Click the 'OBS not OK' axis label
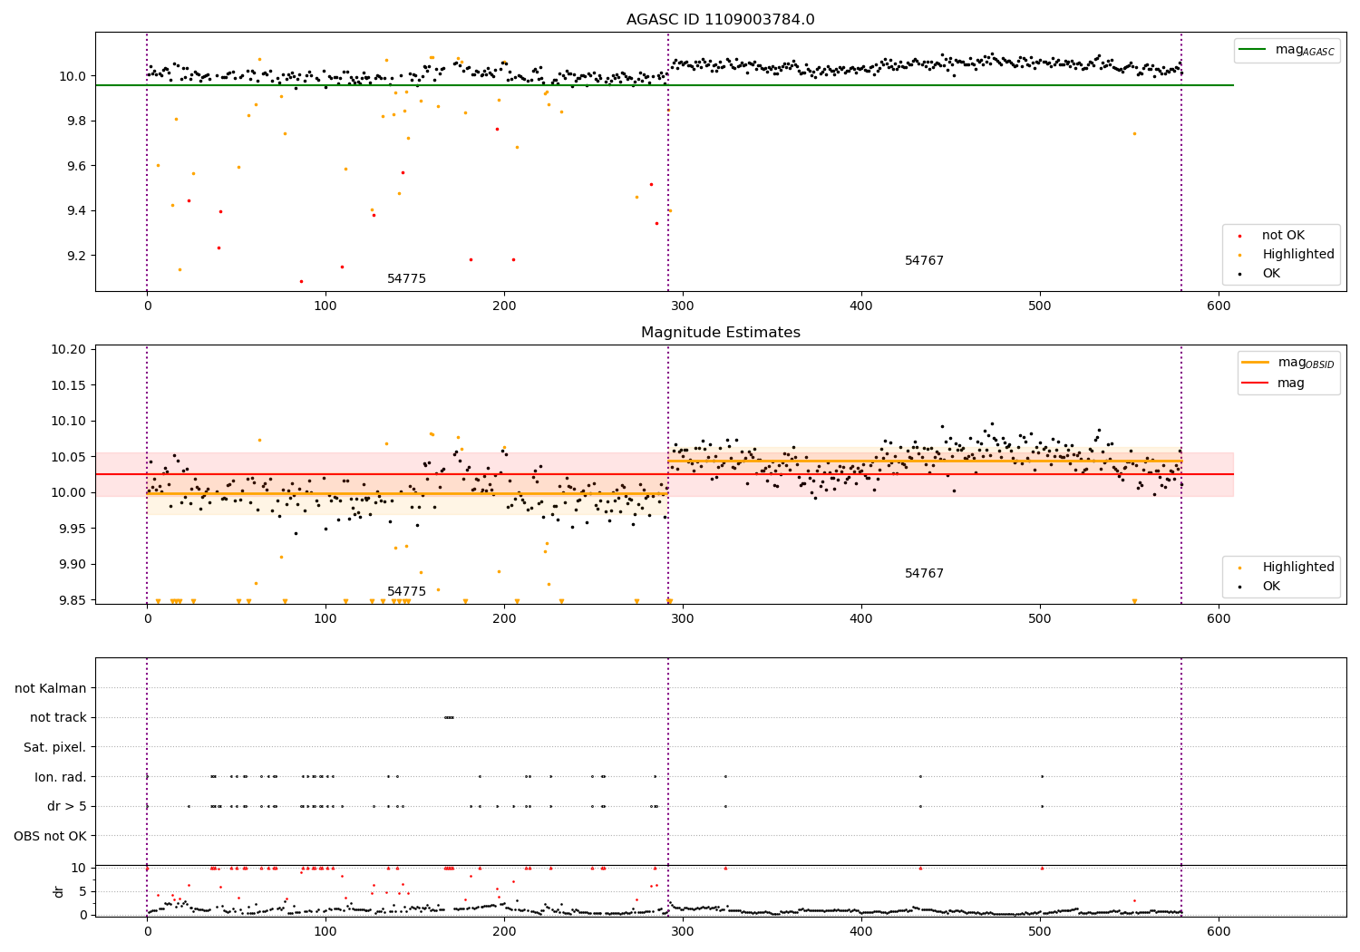1360x952 pixels. click(x=51, y=835)
